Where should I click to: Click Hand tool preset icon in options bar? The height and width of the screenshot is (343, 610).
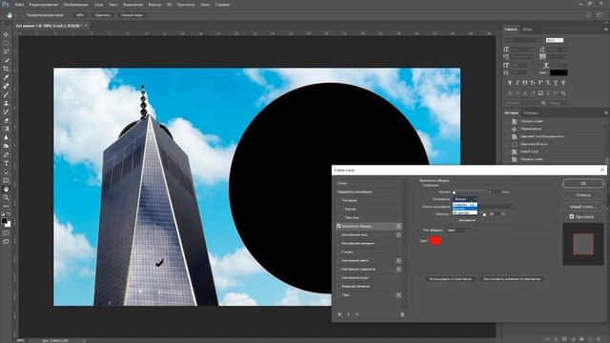point(10,15)
